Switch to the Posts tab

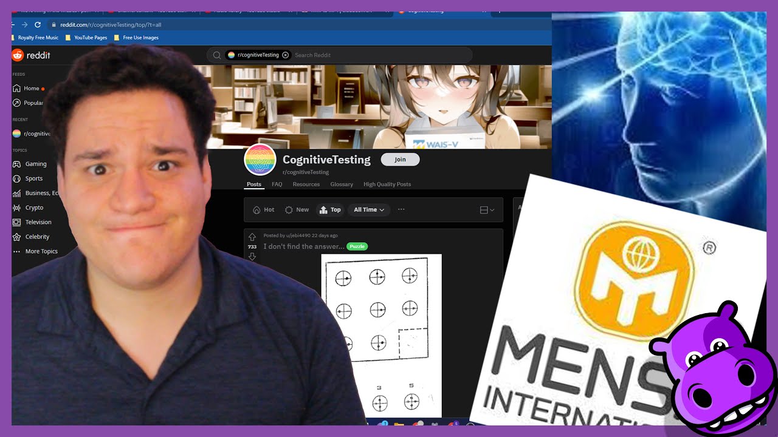pyautogui.click(x=254, y=185)
